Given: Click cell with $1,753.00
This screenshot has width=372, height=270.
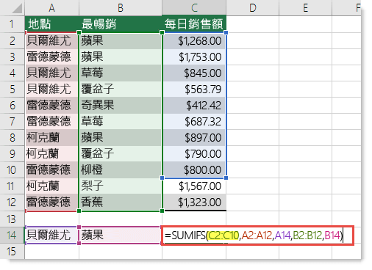Looking at the screenshot, I should [194, 56].
